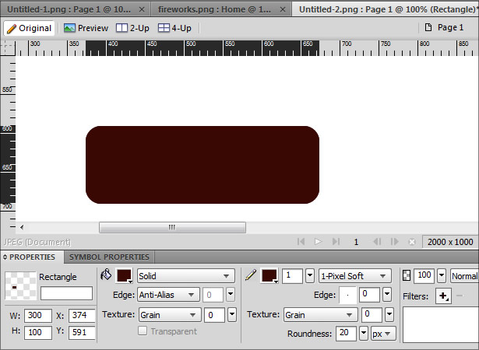
Task: Open Normal blend mode dropdown
Action: pos(464,276)
